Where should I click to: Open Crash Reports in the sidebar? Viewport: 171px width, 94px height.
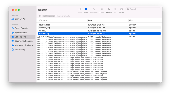pyautogui.click(x=21, y=28)
